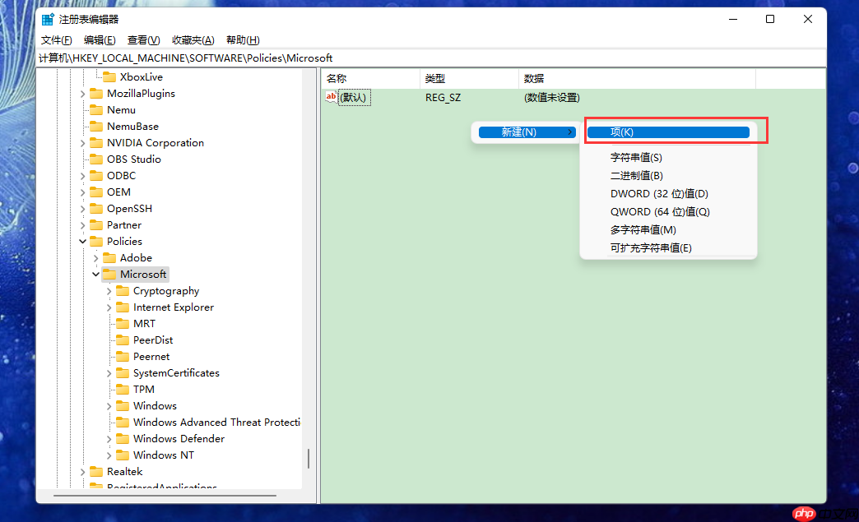Viewport: 859px width, 522px height.
Task: Expand the Windows NT key
Action: [109, 455]
